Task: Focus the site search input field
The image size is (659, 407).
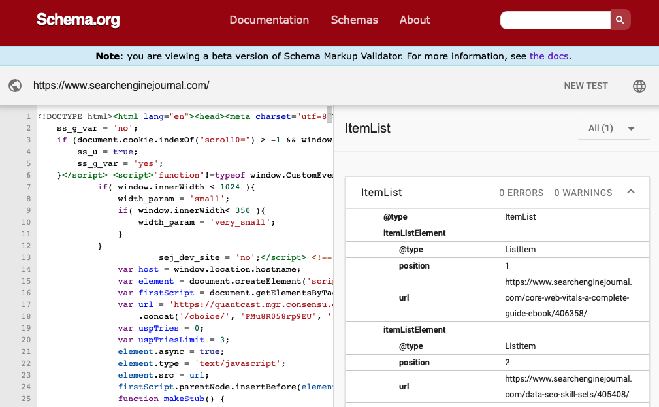Action: tap(555, 20)
